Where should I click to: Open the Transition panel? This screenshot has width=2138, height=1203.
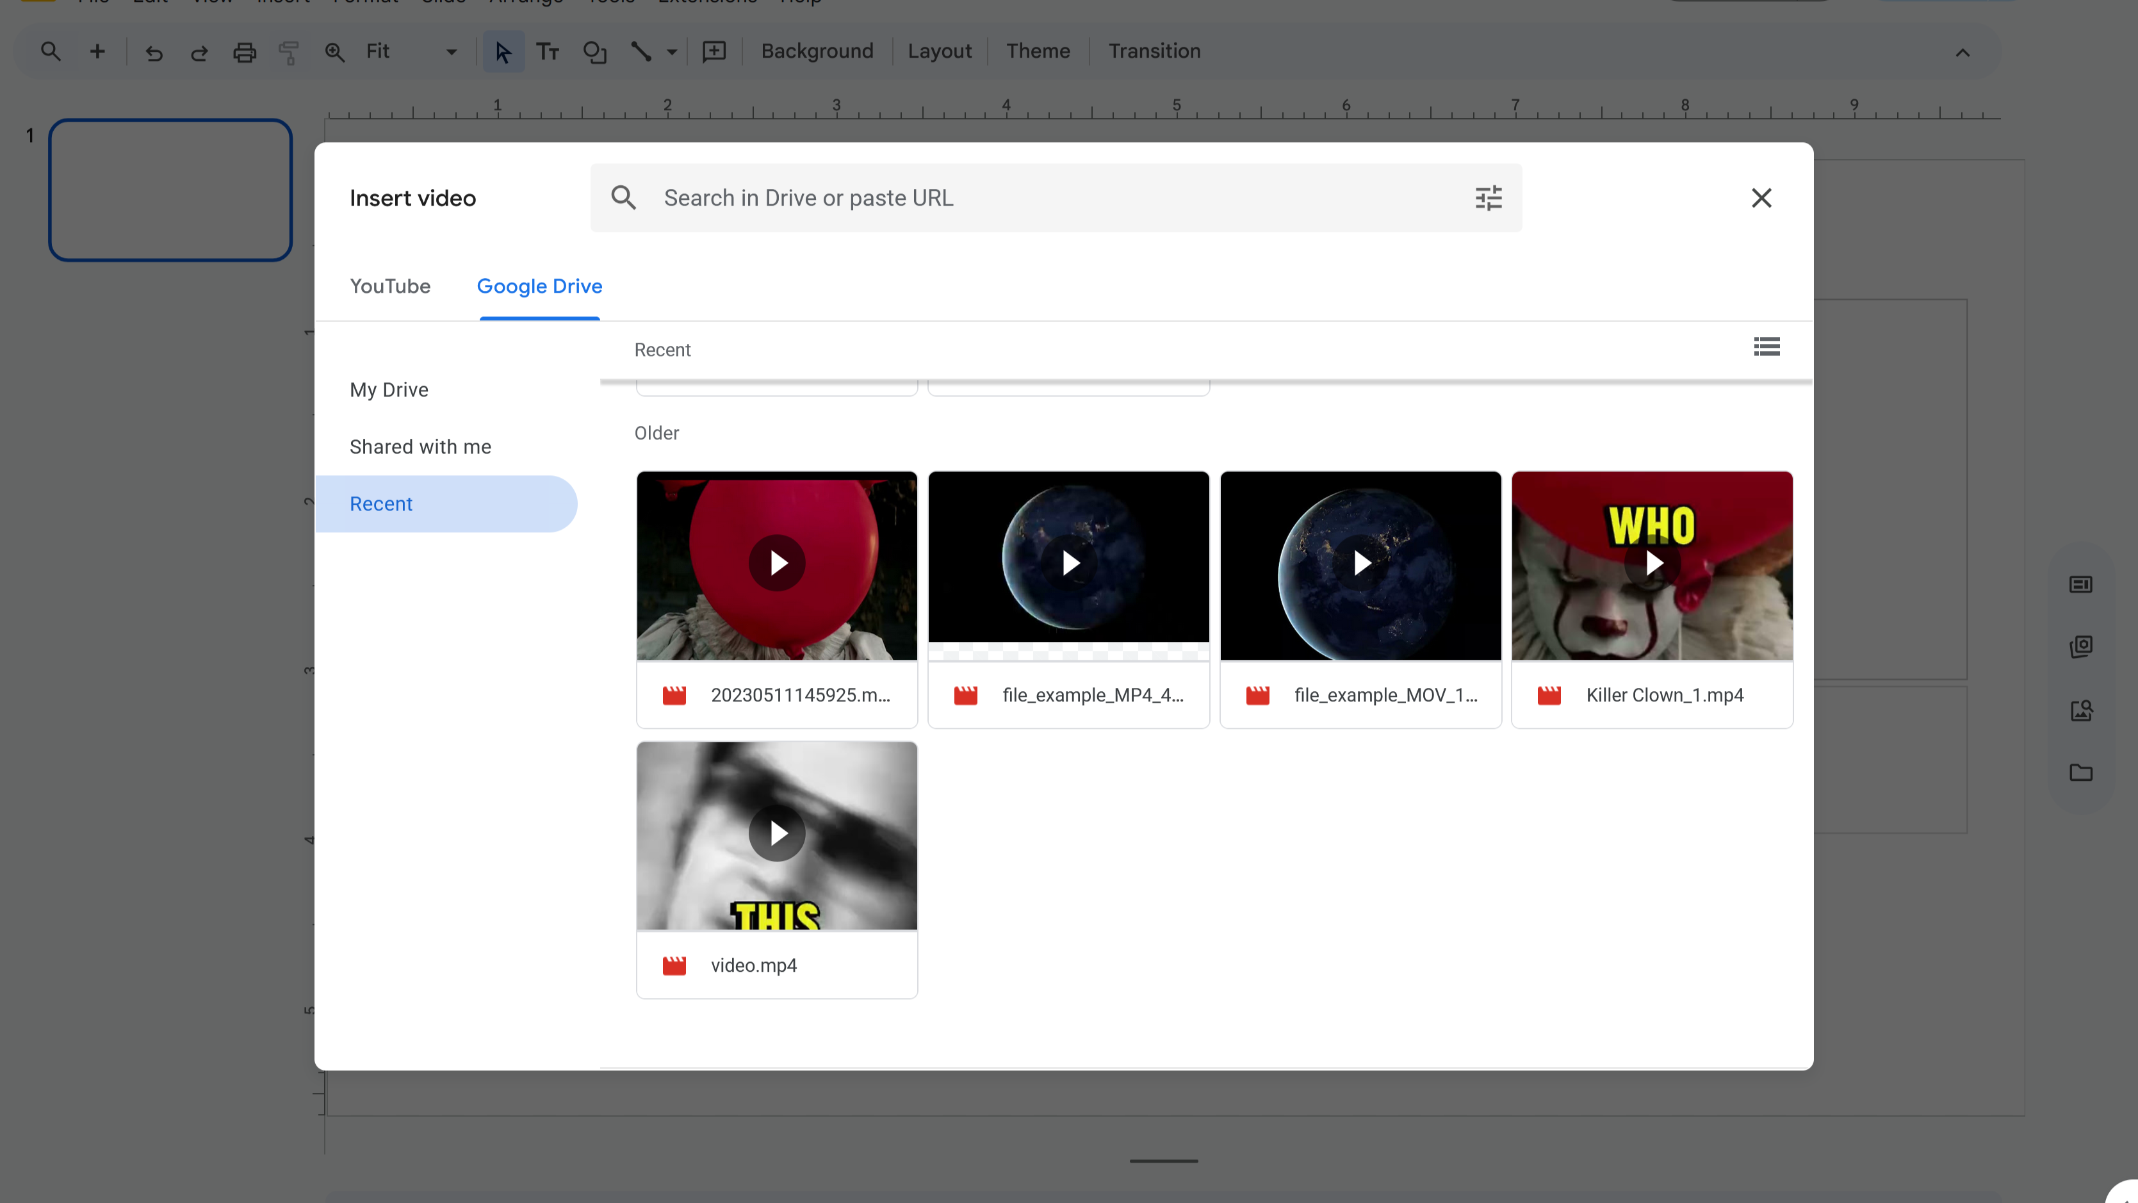[1154, 51]
